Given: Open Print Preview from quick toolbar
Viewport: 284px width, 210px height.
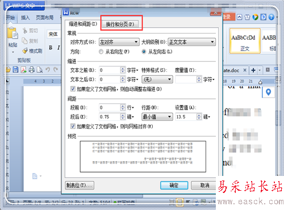Looking at the screenshot, I should [40, 70].
